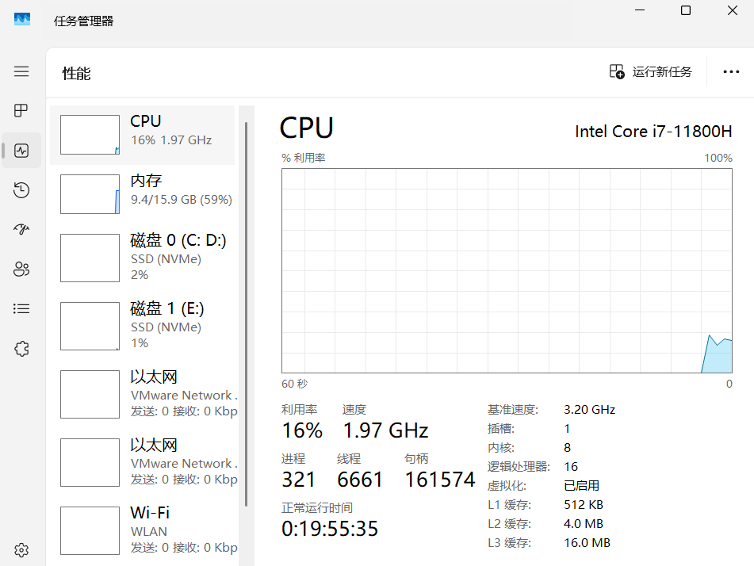Click the 磁盘 1 mini graph thumbnail
Image resolution: width=754 pixels, height=566 pixels.
[x=90, y=326]
